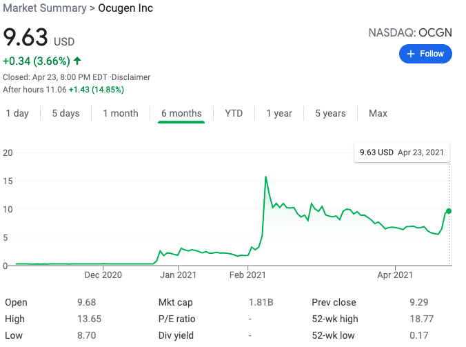Click the 20 y-axis label
The height and width of the screenshot is (347, 466).
[8, 153]
